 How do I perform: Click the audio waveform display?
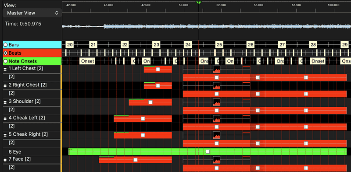click(x=206, y=26)
